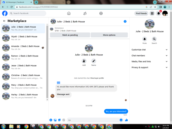Open Mary - 2 Beds 1 Bath House chat

pos(23,86)
